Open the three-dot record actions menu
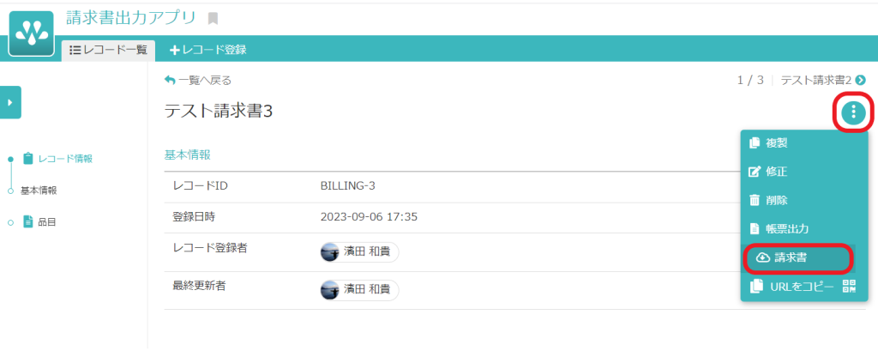This screenshot has width=878, height=351. point(853,112)
